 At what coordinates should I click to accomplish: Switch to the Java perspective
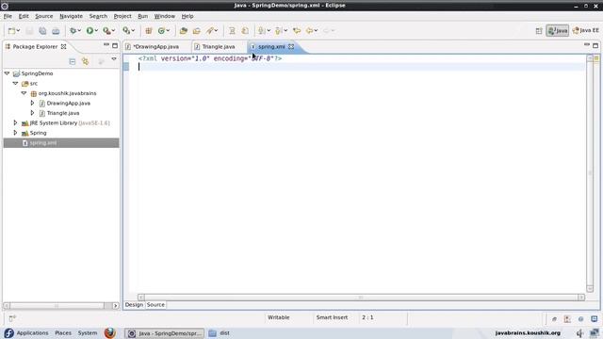[x=558, y=31]
